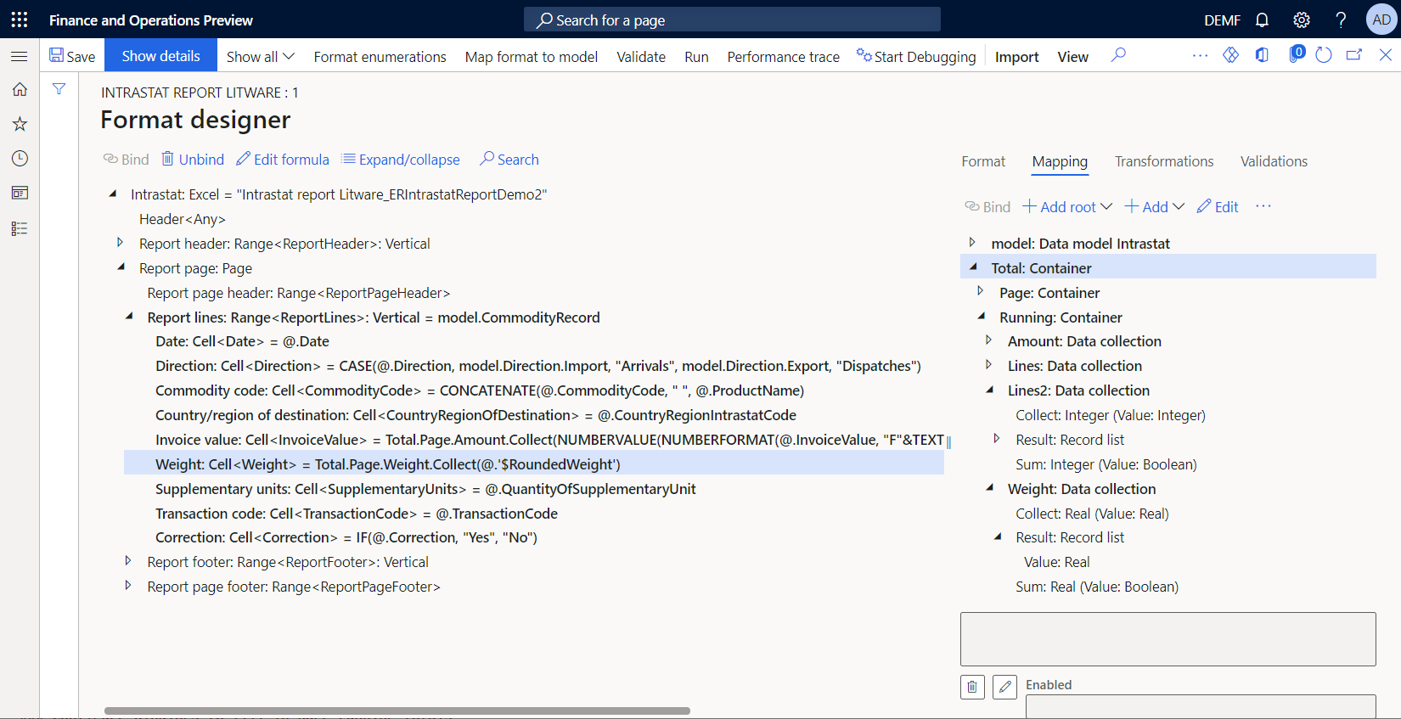Viewport: 1401px width, 719px height.
Task: Click Search in the format tree toolbar
Action: click(509, 160)
